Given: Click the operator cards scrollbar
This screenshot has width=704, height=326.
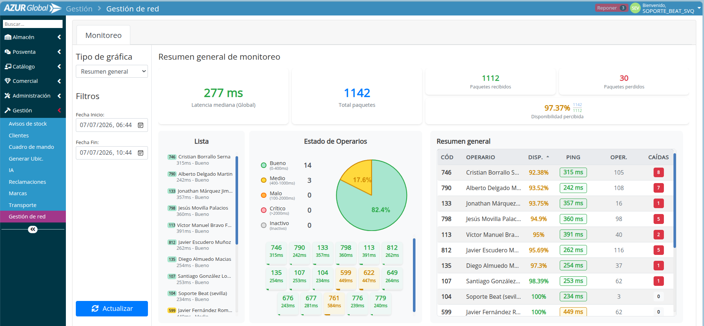Looking at the screenshot, I should (x=414, y=275).
